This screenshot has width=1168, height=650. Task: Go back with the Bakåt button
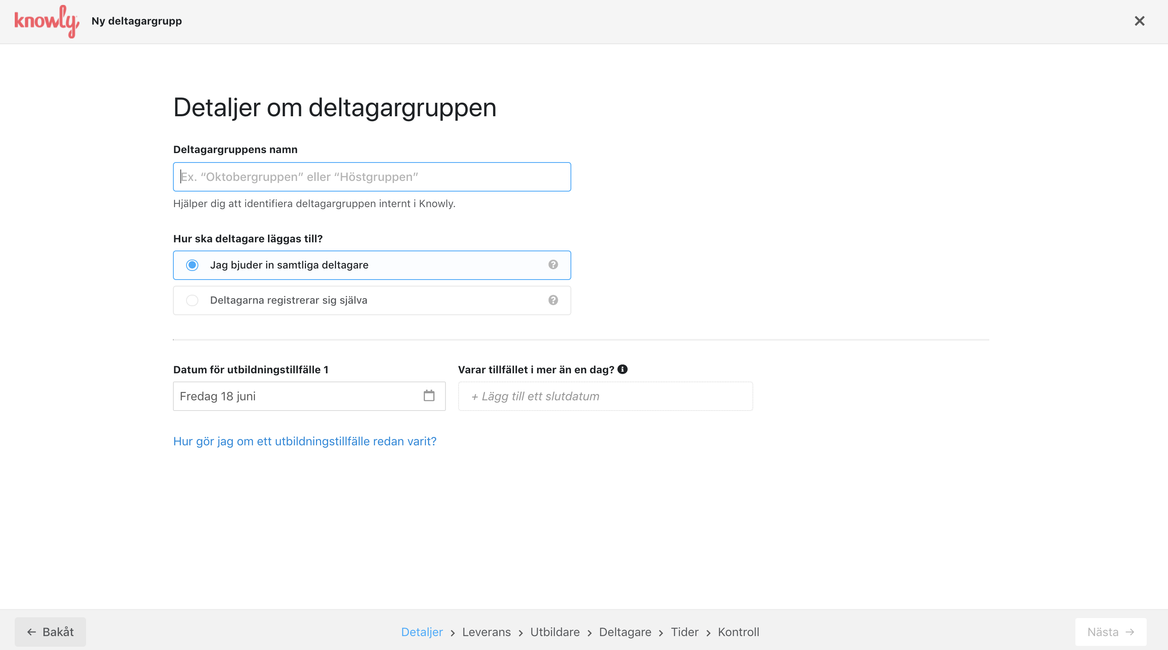50,632
